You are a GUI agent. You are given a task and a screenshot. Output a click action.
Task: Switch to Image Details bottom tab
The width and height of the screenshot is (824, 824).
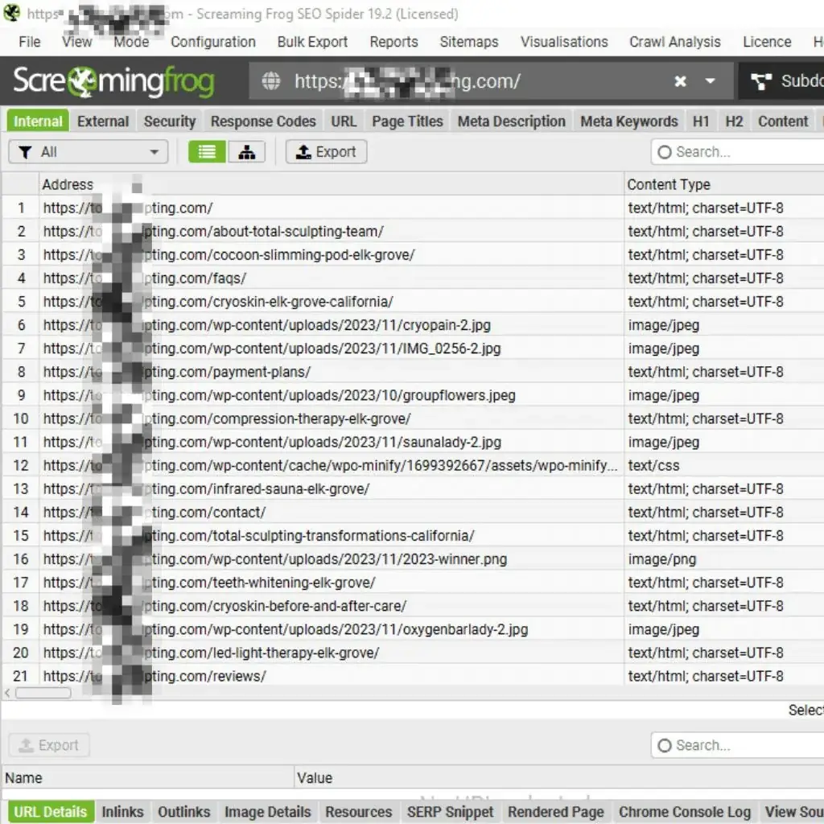coord(267,812)
